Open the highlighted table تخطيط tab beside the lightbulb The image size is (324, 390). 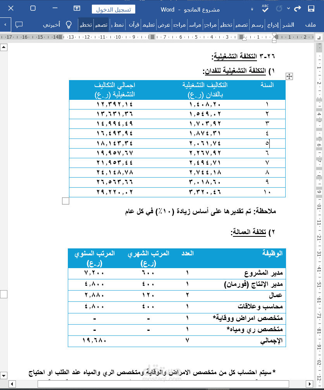[86, 25]
